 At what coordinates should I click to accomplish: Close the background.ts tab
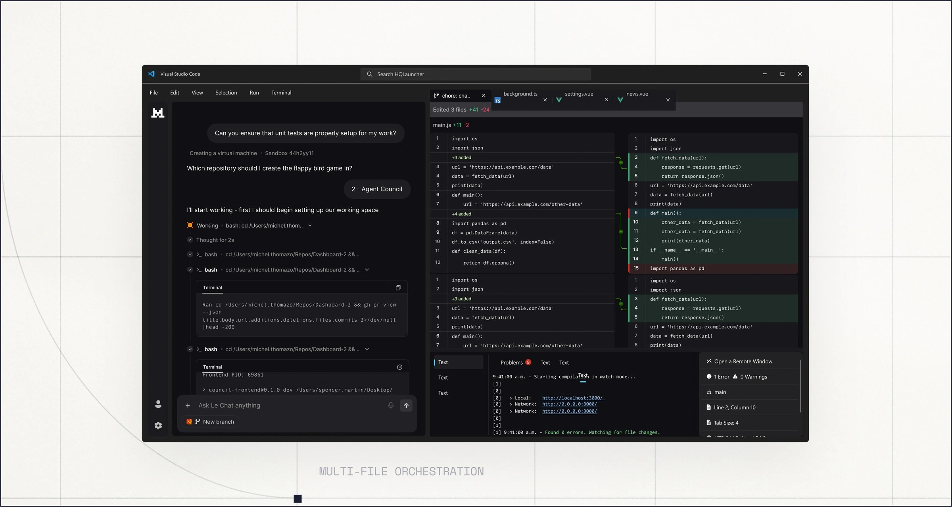pos(545,100)
